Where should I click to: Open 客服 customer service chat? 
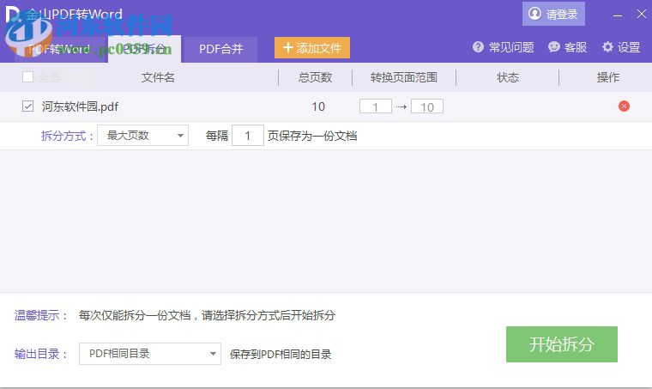tap(567, 47)
